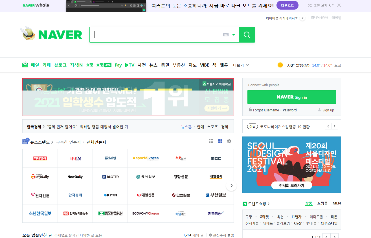
Task: Click 3일 동안 보지 않기
Action: pos(321,6)
